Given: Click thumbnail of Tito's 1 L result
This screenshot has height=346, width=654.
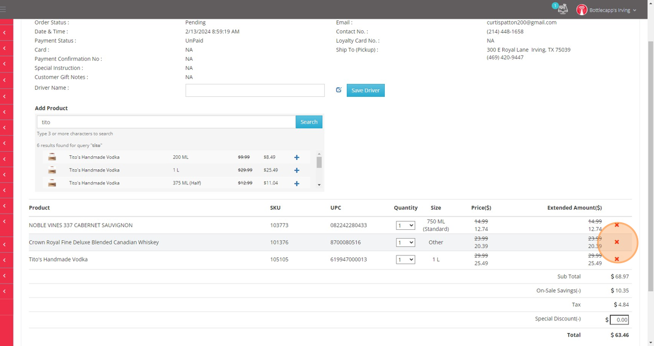Looking at the screenshot, I should coord(52,170).
